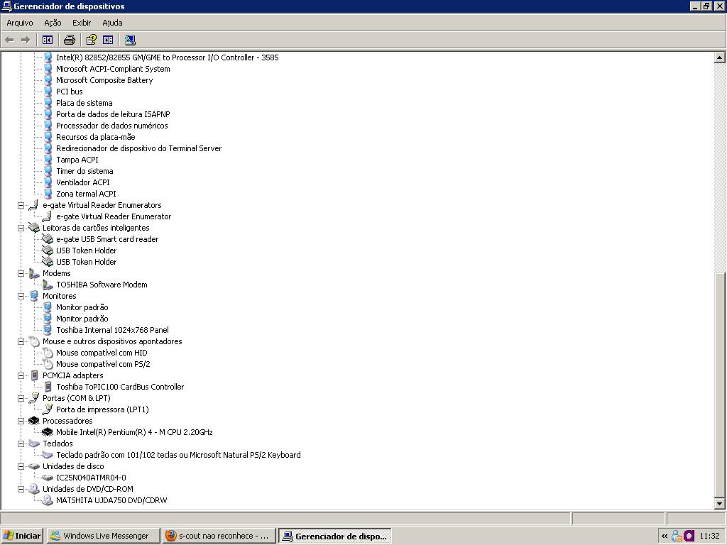Image resolution: width=727 pixels, height=545 pixels.
Task: Collapse the Monitores category
Action: click(x=21, y=296)
